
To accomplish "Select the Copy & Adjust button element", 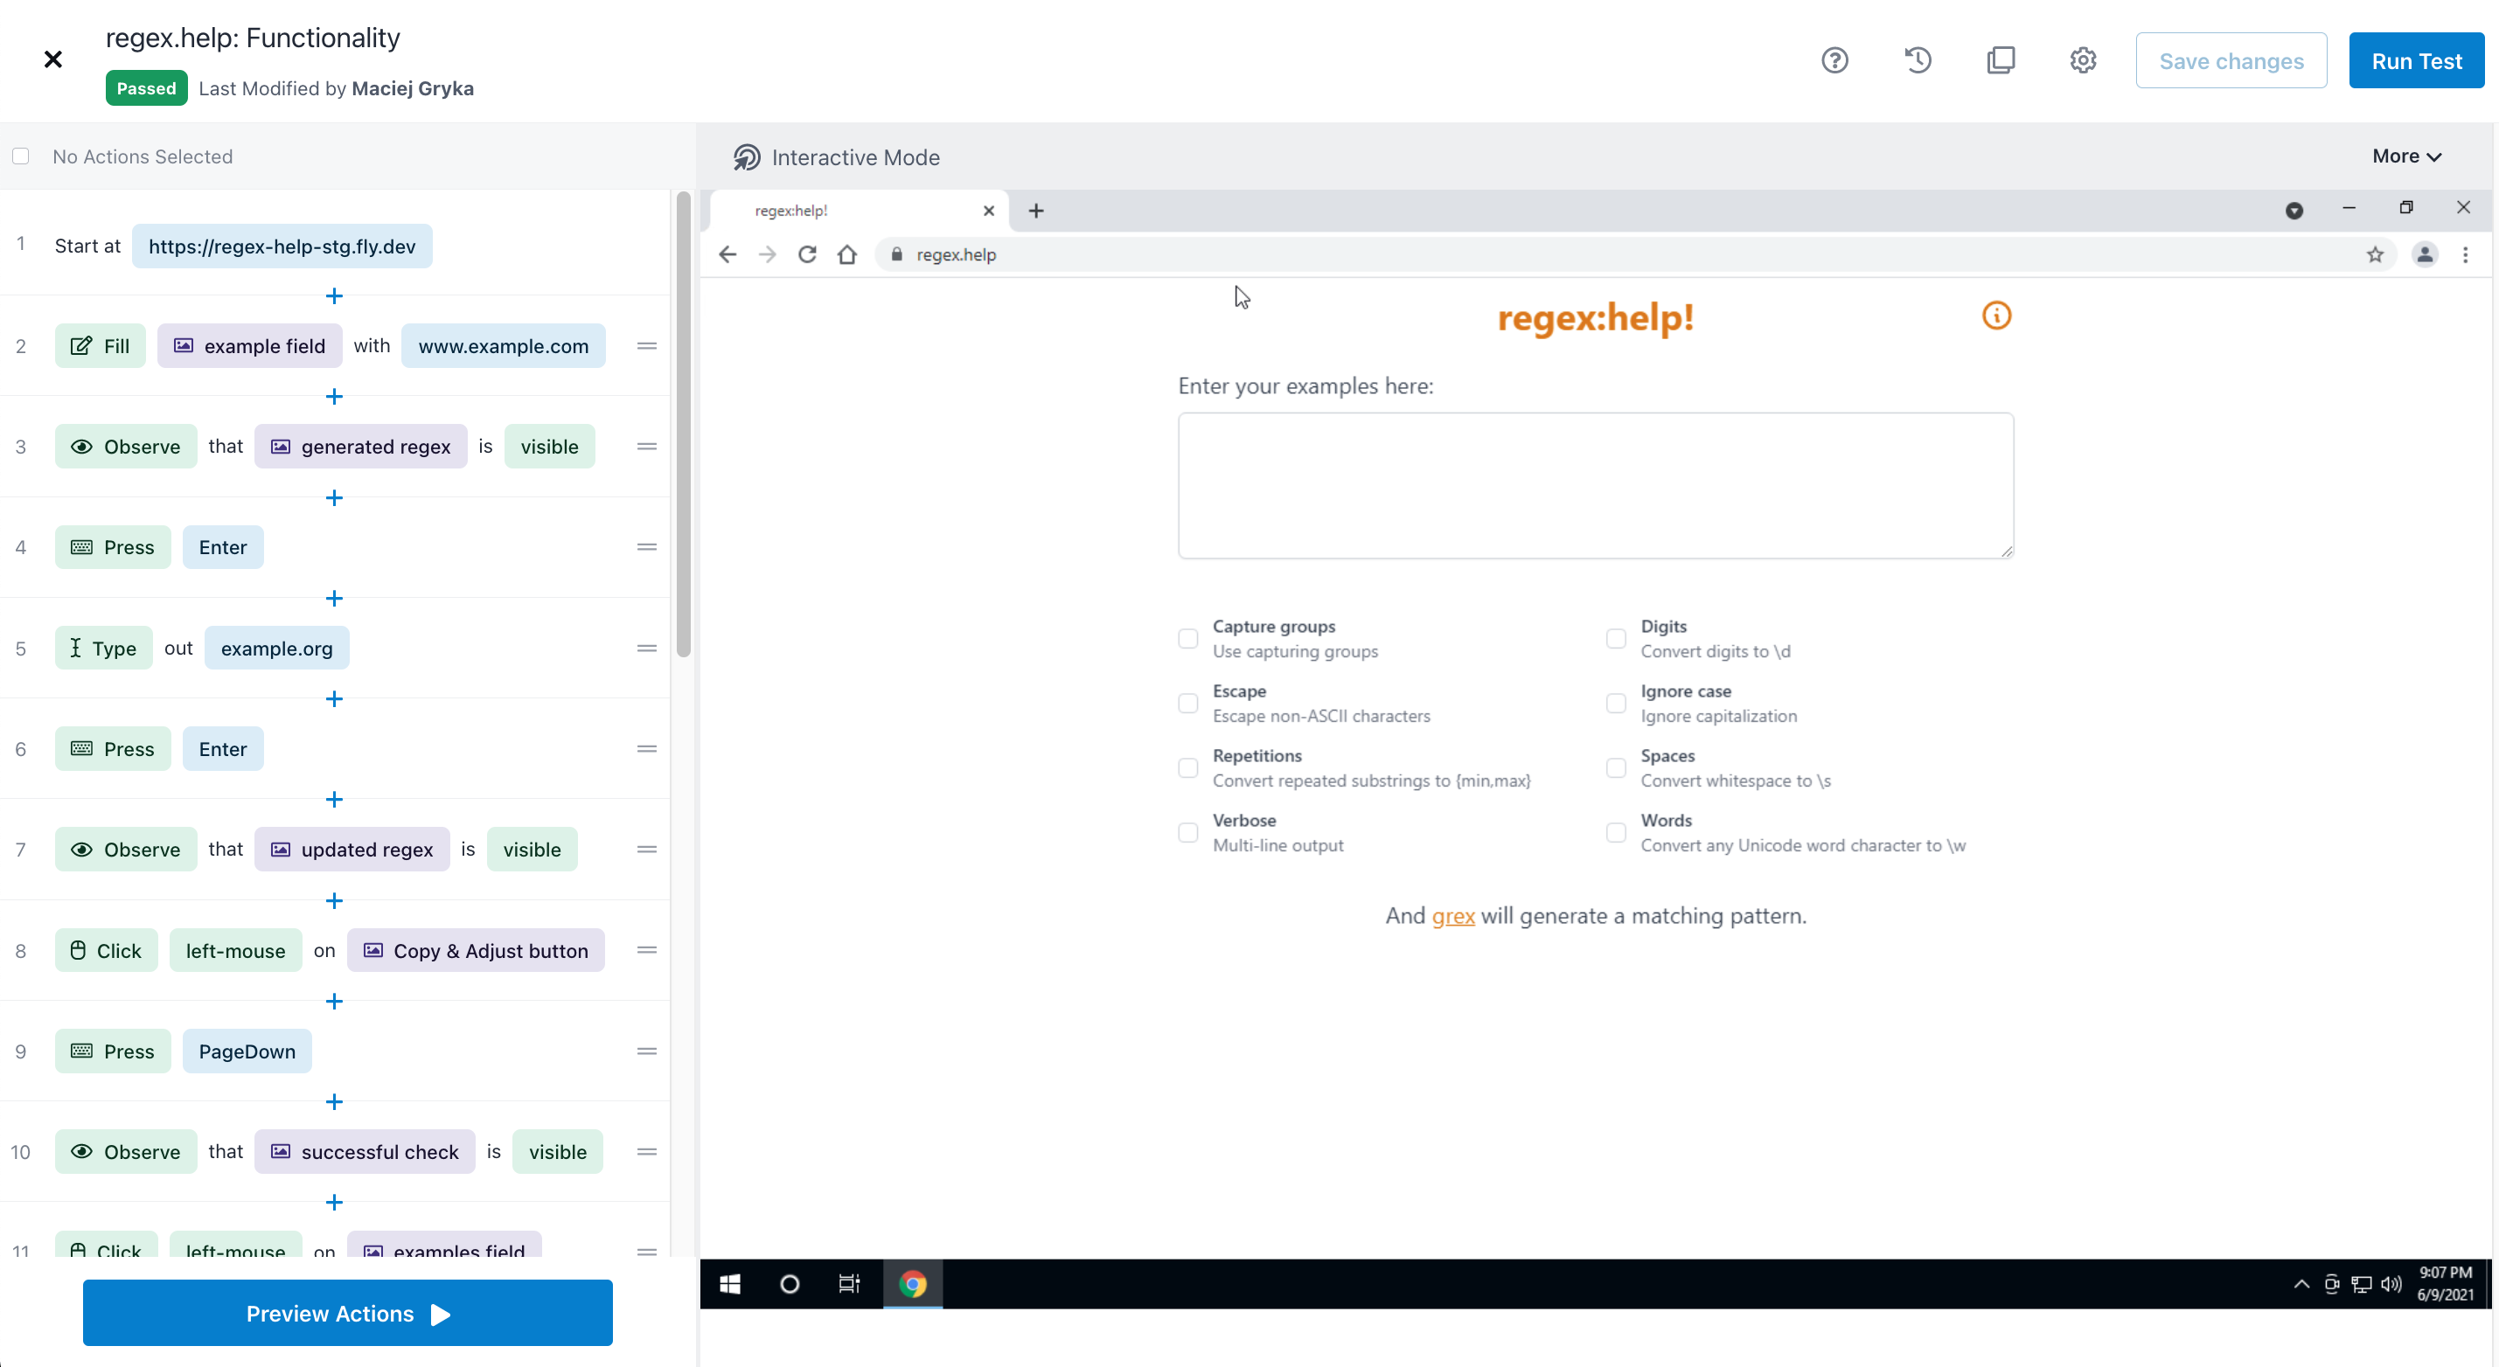I will (x=476, y=951).
